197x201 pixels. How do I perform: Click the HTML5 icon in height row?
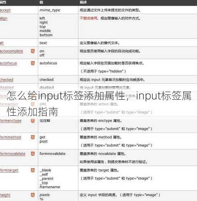tap(33, 195)
